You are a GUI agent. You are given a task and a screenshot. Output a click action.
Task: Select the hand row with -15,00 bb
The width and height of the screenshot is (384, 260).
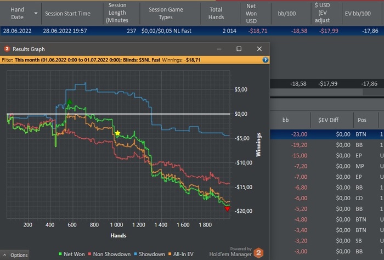pyautogui.click(x=327, y=155)
